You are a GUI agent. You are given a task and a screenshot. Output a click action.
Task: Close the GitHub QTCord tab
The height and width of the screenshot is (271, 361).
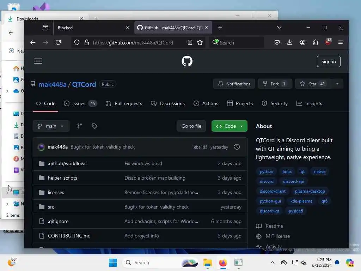tap(207, 28)
